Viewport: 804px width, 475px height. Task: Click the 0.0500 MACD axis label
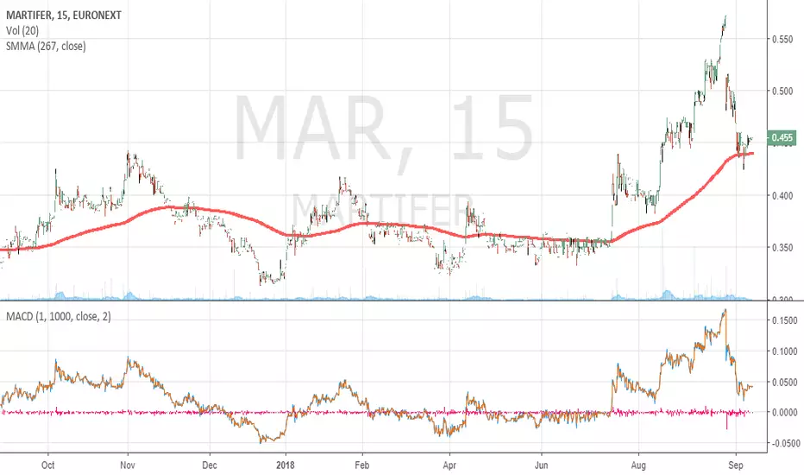784,383
